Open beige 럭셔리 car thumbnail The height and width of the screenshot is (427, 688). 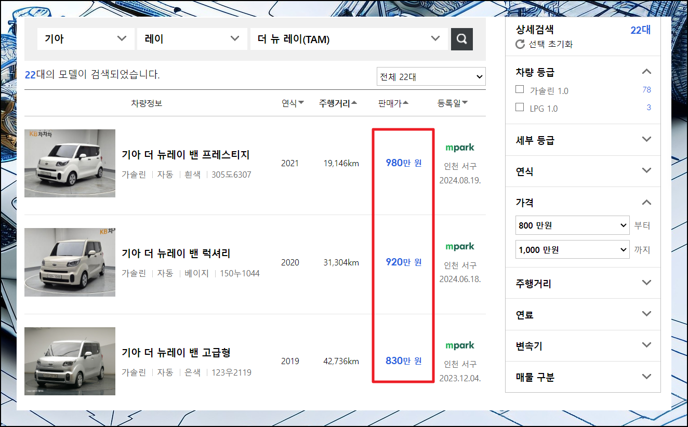[70, 262]
